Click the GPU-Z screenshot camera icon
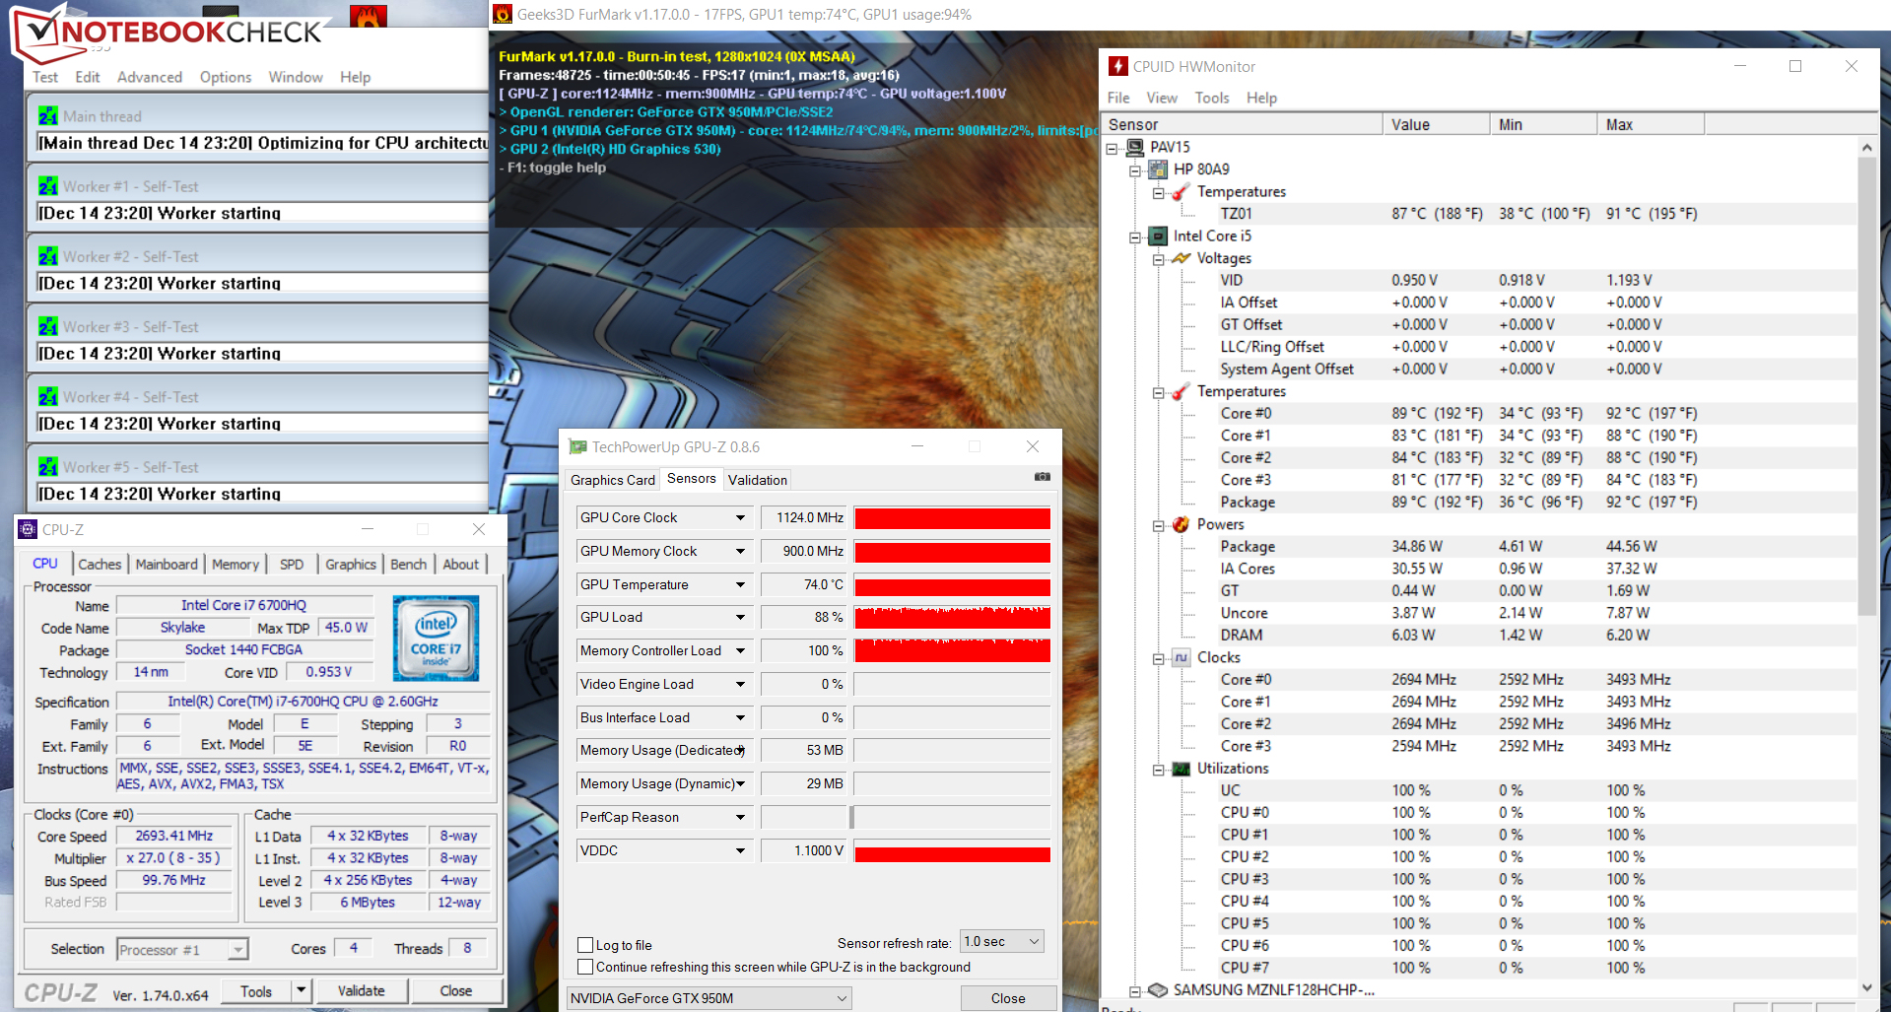 (x=1042, y=477)
